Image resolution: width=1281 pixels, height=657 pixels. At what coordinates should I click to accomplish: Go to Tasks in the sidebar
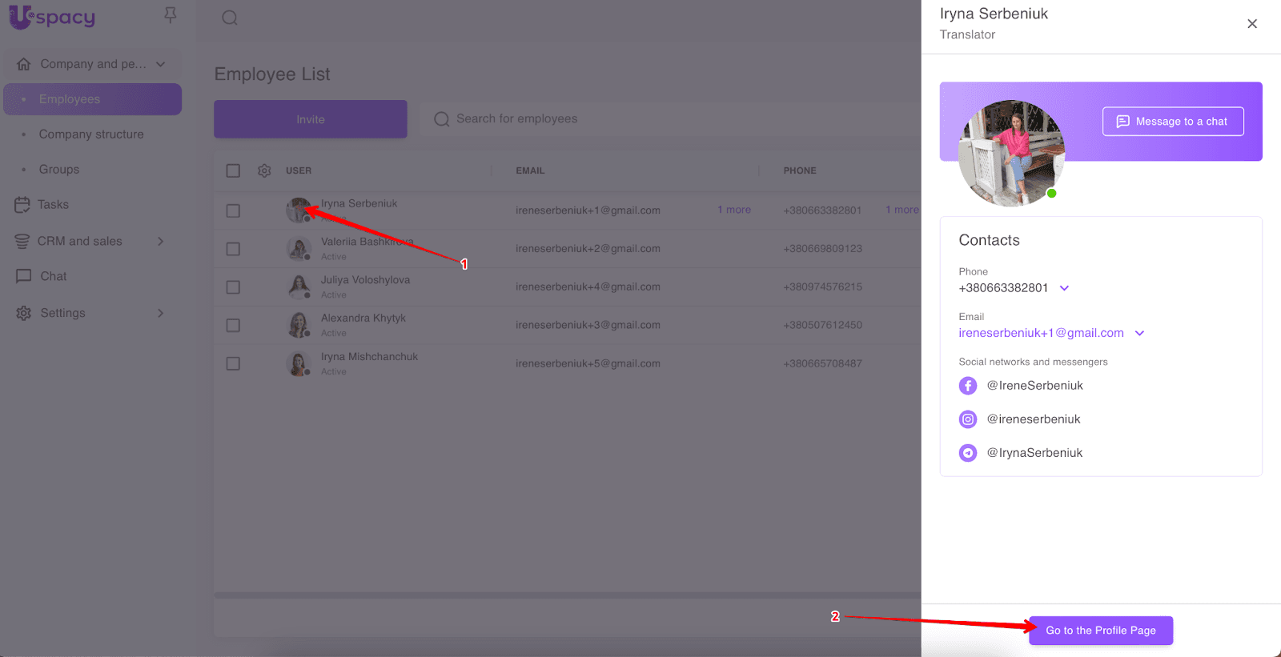pyautogui.click(x=53, y=205)
